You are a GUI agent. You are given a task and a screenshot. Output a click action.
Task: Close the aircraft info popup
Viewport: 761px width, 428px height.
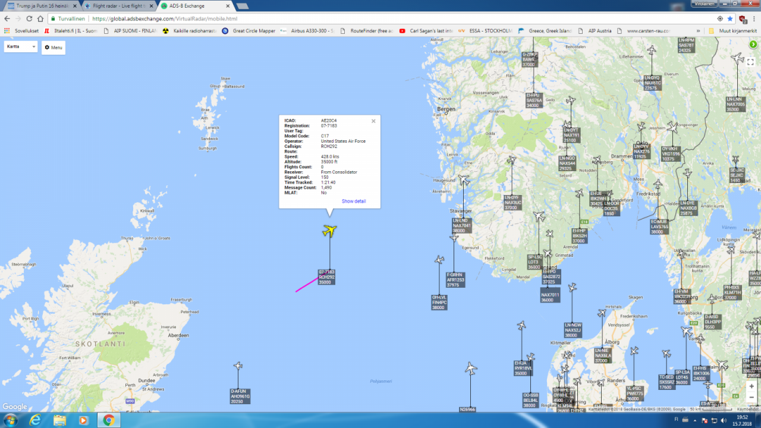tap(373, 121)
